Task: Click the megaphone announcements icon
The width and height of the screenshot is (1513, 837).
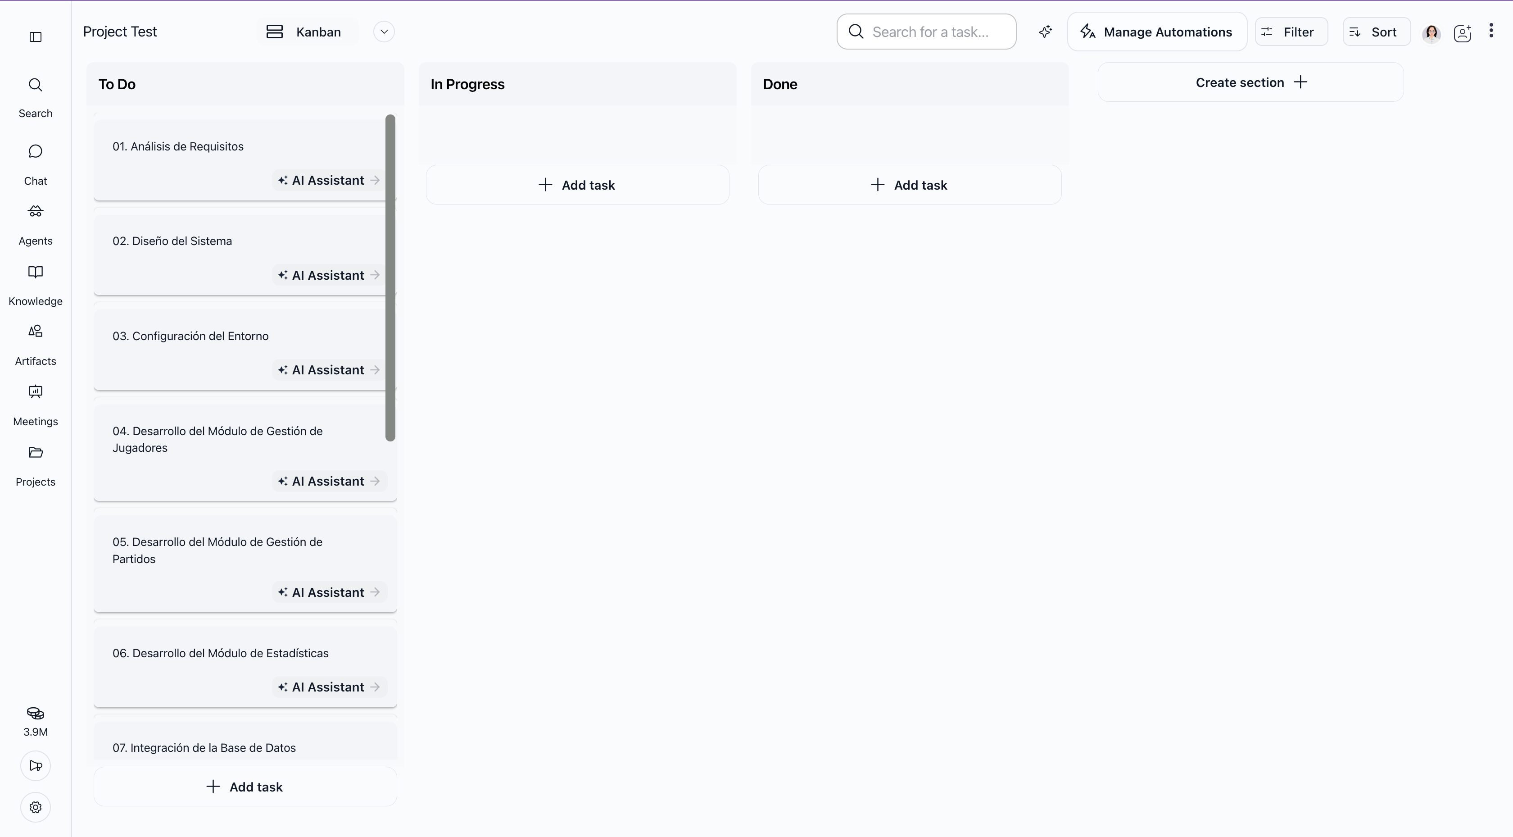Action: pyautogui.click(x=35, y=766)
